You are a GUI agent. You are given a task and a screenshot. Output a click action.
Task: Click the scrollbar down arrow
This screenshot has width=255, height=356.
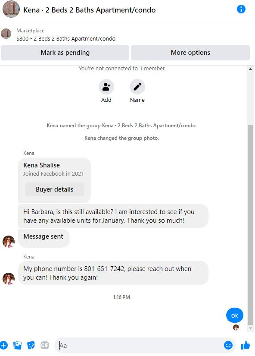[250, 328]
